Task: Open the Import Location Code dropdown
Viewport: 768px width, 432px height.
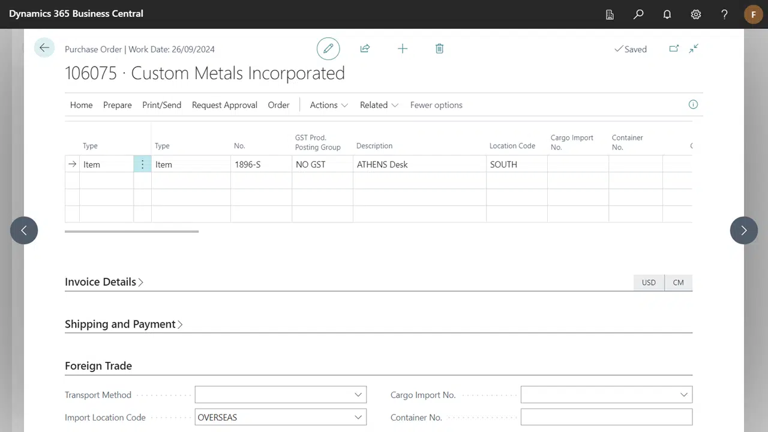Action: (358, 418)
